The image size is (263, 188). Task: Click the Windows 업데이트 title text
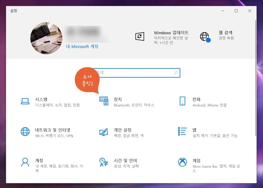tap(171, 33)
